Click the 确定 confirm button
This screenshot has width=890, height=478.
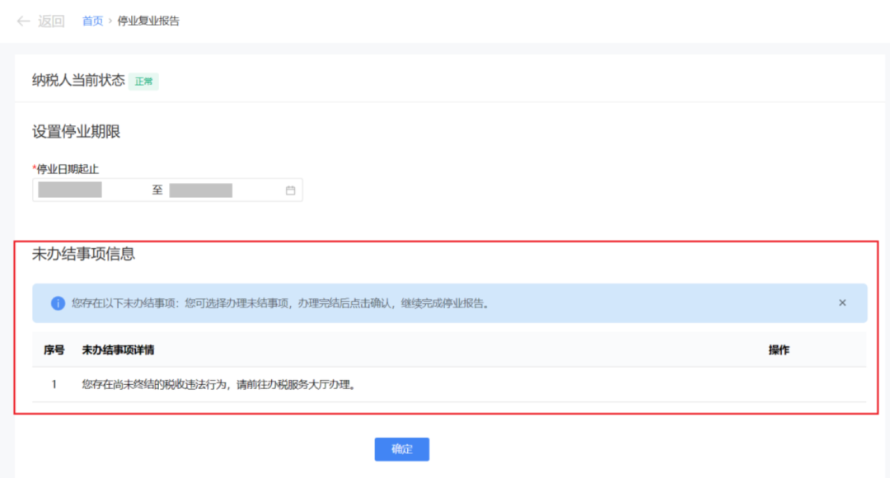pos(402,449)
